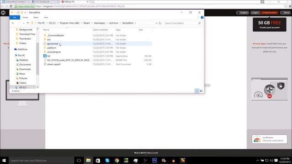Open Chrome from taskbar
The image size is (292, 164).
[x=117, y=160]
